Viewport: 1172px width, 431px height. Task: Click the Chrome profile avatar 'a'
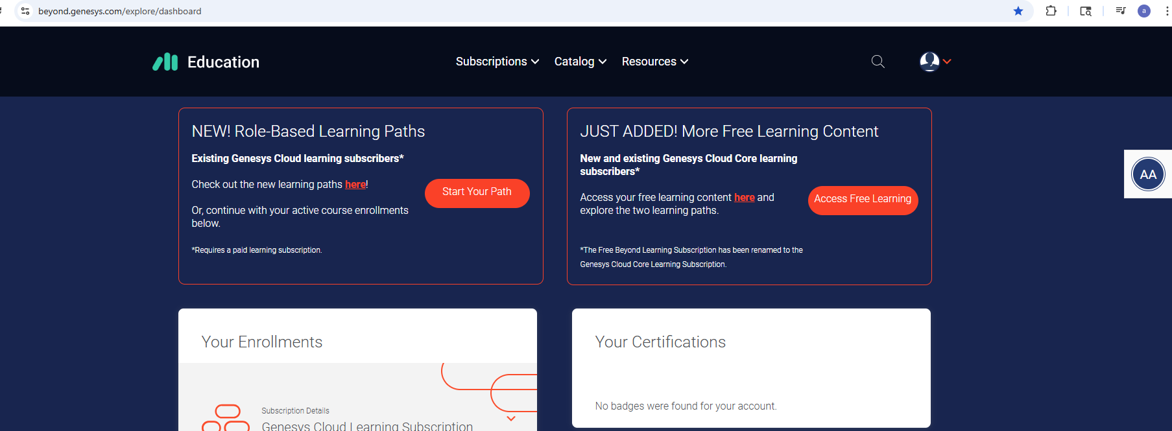point(1144,11)
